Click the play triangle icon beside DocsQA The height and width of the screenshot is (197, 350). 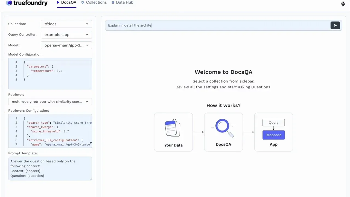pos(58,2)
